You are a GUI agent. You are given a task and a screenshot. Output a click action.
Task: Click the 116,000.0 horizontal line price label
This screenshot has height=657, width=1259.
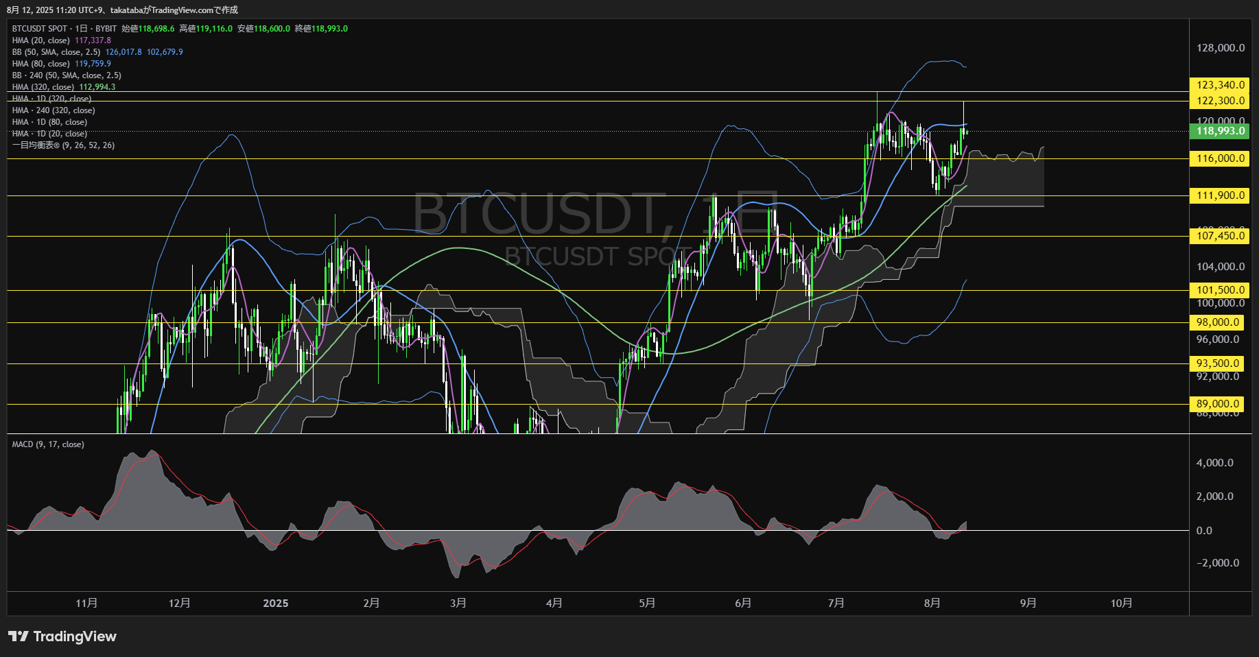coord(1221,158)
